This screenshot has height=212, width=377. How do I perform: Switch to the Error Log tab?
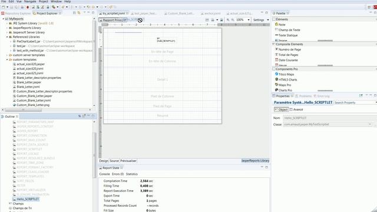(x=322, y=96)
